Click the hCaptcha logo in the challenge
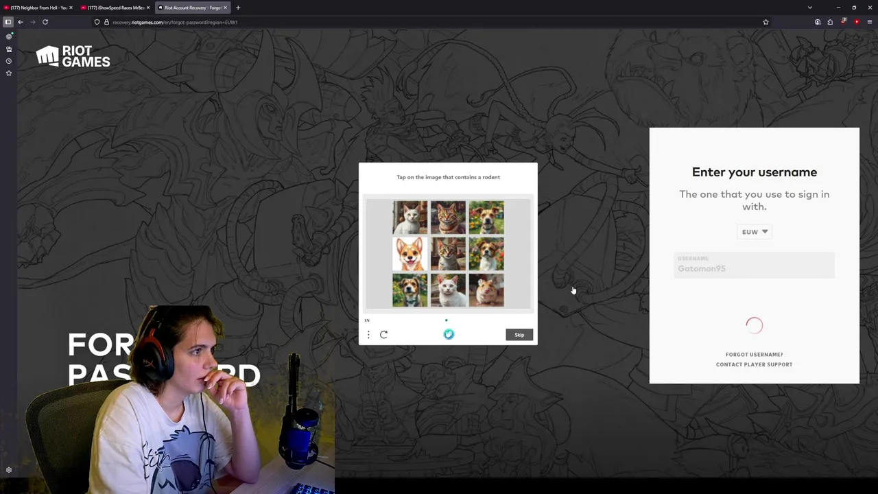Viewport: 878px width, 494px height. tap(449, 334)
